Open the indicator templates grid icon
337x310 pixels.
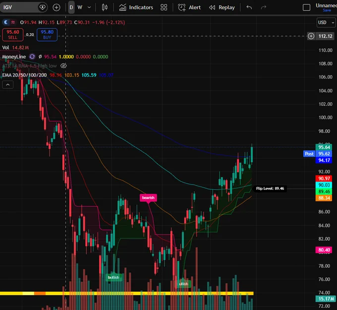click(x=164, y=7)
